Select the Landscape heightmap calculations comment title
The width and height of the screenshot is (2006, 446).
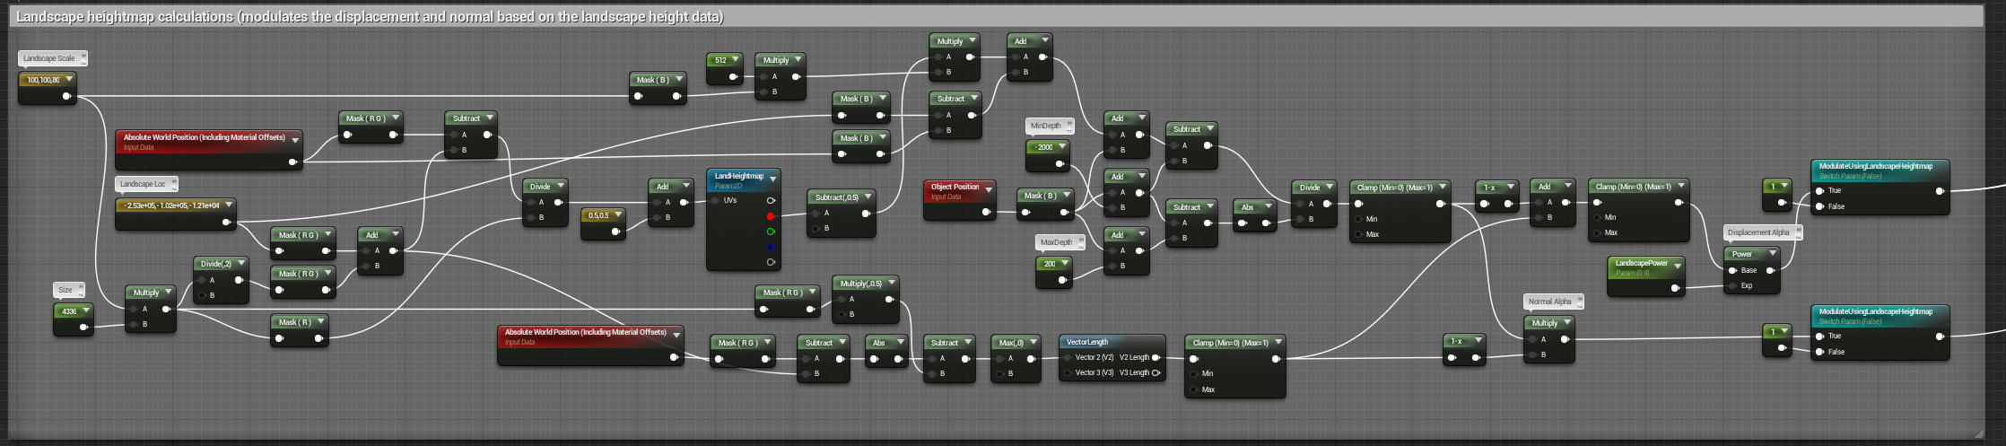coord(370,16)
